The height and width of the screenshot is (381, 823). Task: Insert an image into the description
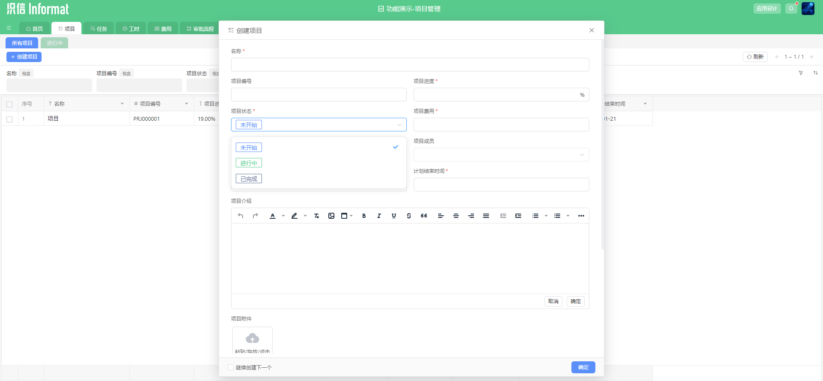[x=331, y=216]
